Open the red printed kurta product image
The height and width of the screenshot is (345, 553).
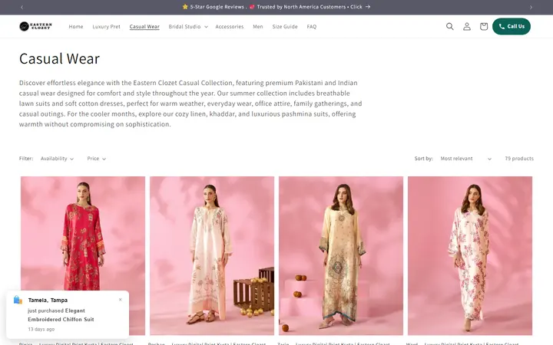tap(83, 255)
